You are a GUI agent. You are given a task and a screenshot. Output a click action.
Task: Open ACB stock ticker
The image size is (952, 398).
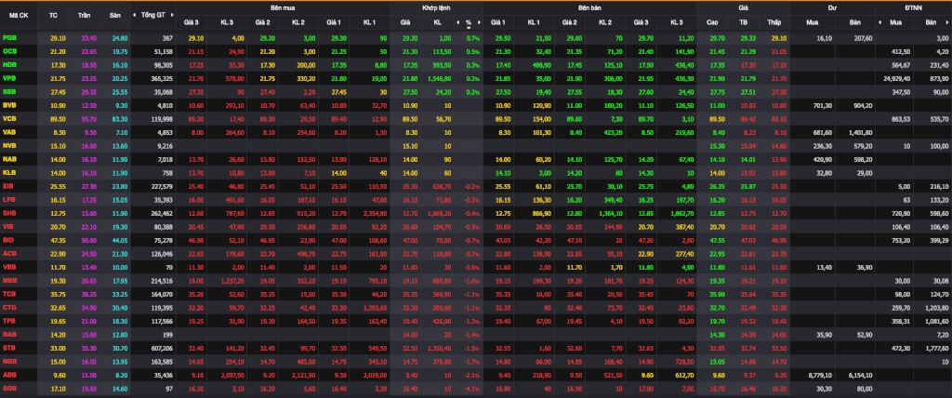[x=9, y=253]
